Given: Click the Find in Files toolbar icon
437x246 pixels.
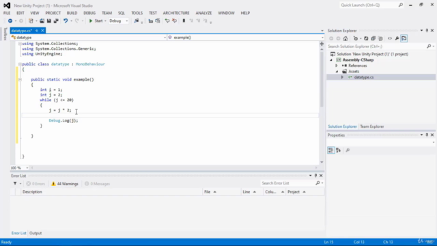Looking at the screenshot, I should (x=137, y=21).
